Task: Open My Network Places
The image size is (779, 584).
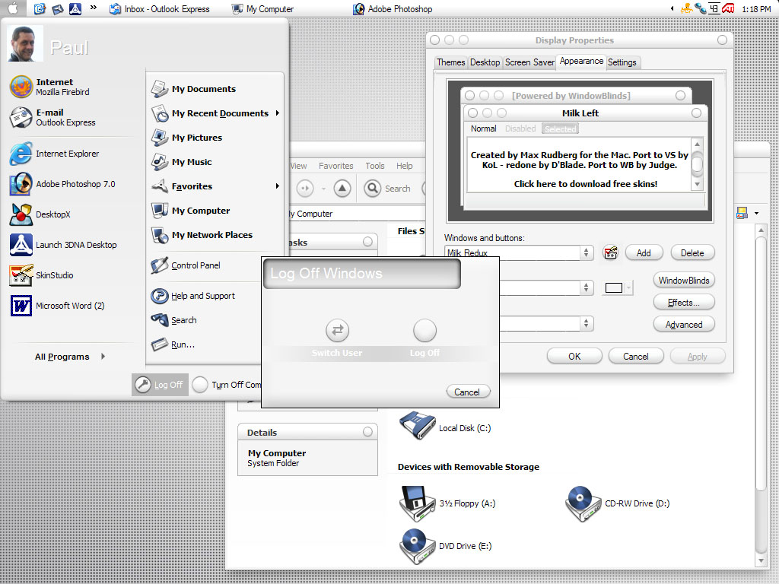Action: [x=202, y=235]
